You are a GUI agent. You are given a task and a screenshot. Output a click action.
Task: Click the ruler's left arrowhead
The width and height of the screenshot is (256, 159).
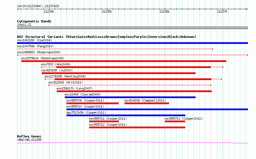(18, 9)
